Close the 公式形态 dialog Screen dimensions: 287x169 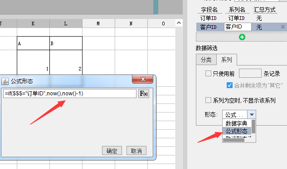pos(142,79)
